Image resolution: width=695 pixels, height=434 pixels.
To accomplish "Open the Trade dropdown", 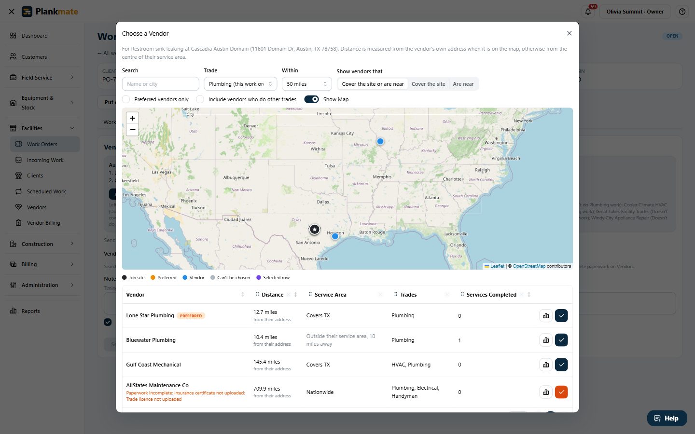I will 240,84.
